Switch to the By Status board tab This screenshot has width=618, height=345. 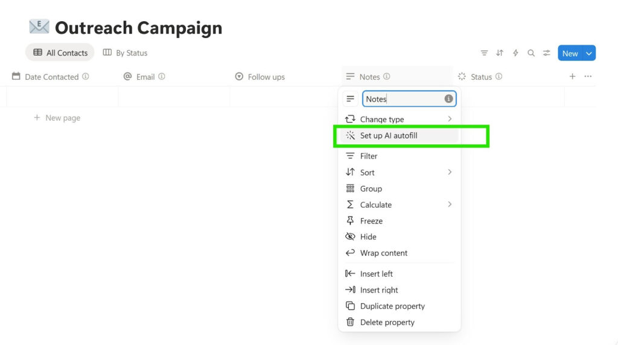pos(125,53)
